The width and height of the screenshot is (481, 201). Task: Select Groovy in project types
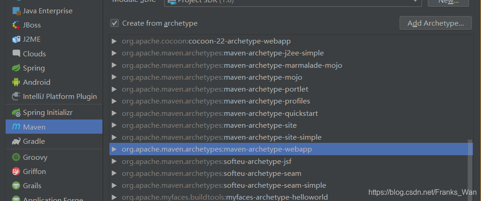click(x=54, y=157)
